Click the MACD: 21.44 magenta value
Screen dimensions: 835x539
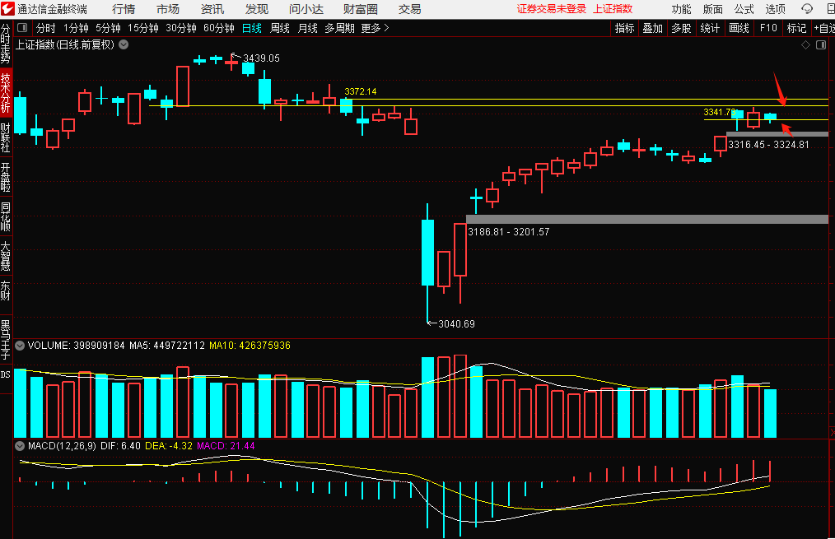(x=226, y=446)
